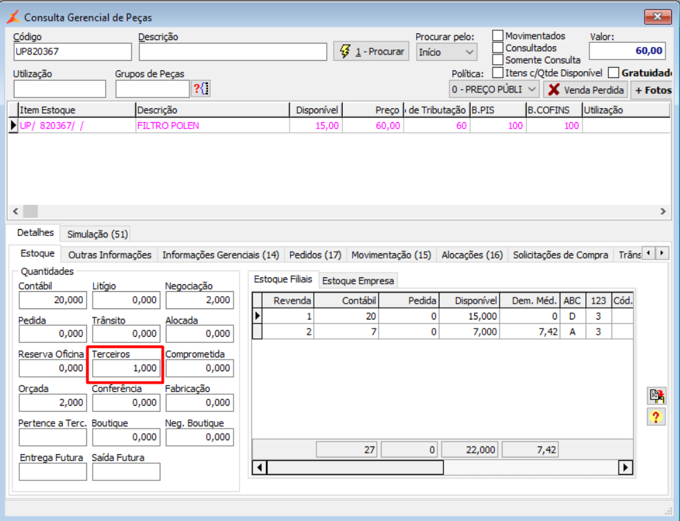The width and height of the screenshot is (680, 521).
Task: Click Estoque Filiais scroll-left arrow
Action: pyautogui.click(x=259, y=468)
